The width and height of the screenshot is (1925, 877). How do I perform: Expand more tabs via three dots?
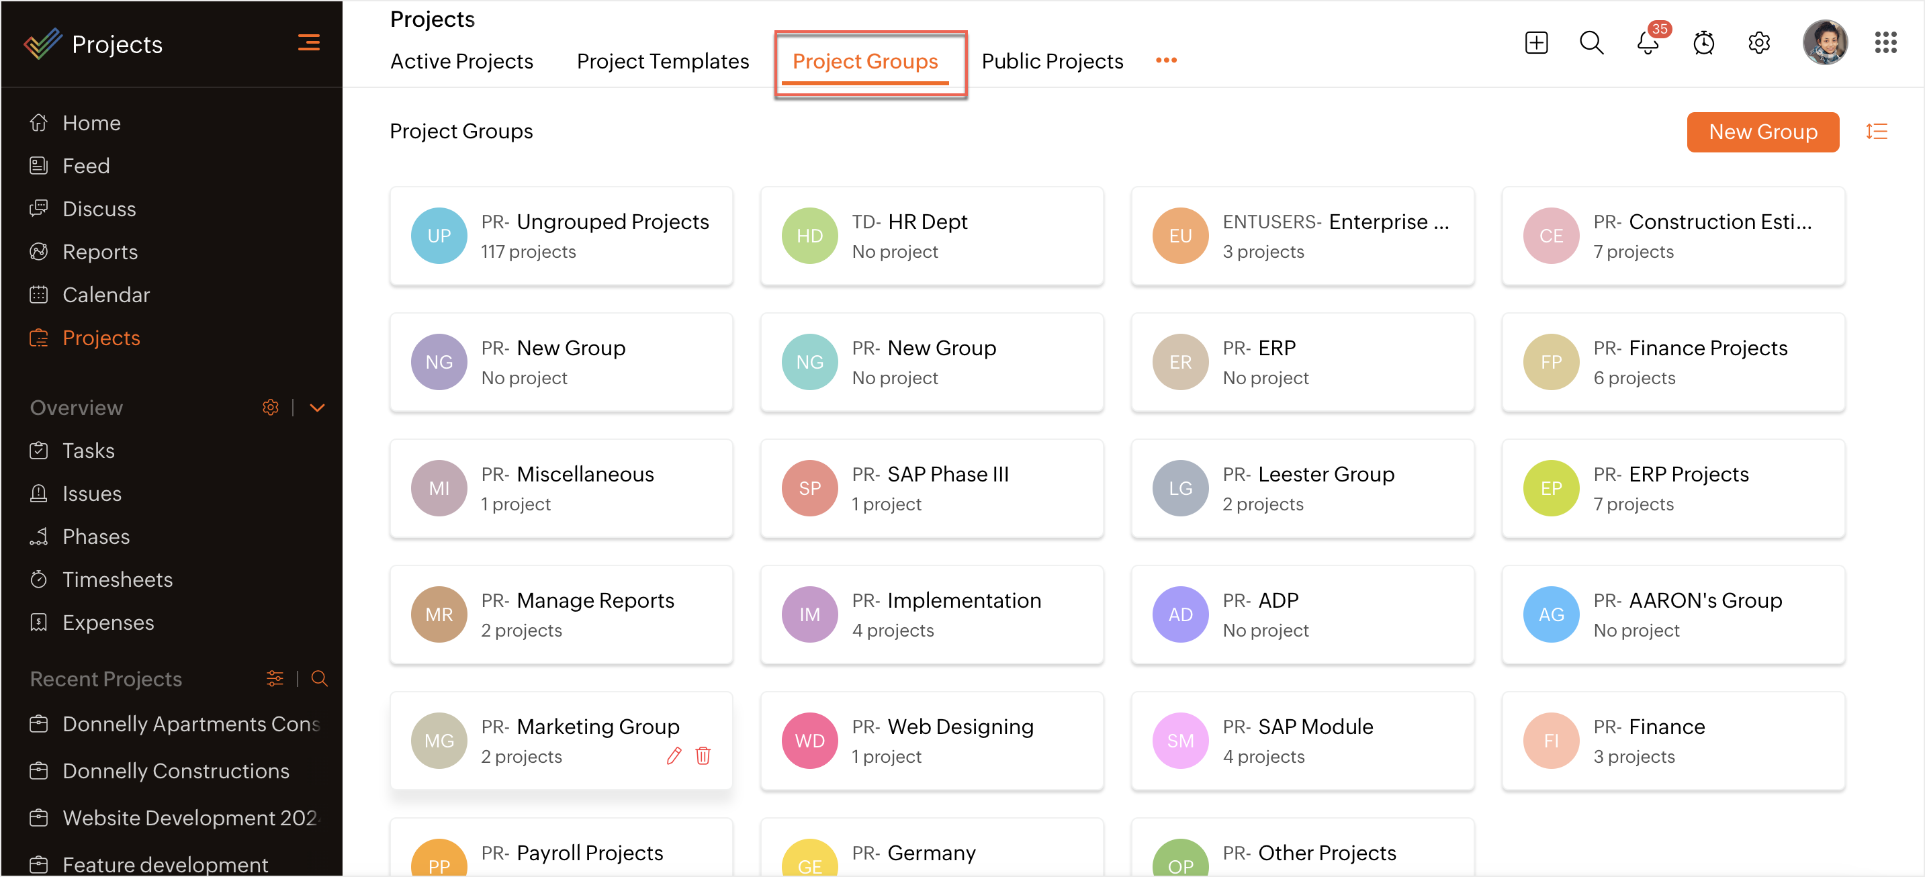pos(1166,60)
